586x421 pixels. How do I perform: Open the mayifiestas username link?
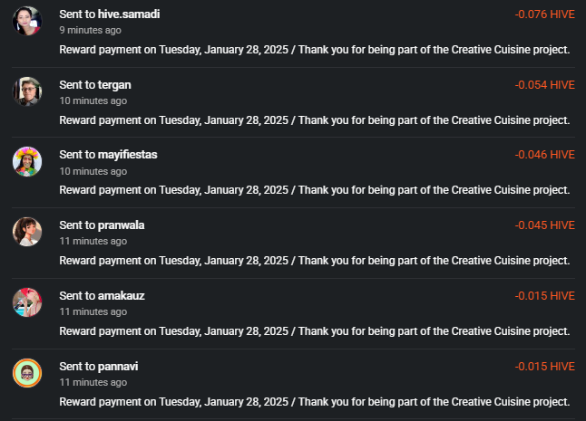click(127, 155)
